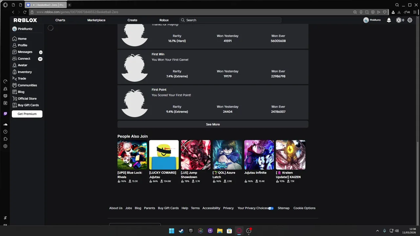Open History clock in the Opera sidebar

tap(5, 132)
